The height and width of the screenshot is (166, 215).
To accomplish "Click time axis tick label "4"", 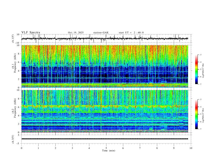I will [x=89, y=148].
